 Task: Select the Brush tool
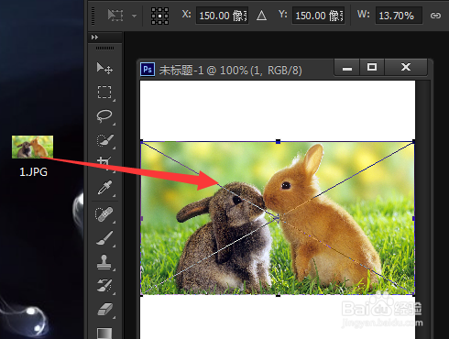coord(104,238)
